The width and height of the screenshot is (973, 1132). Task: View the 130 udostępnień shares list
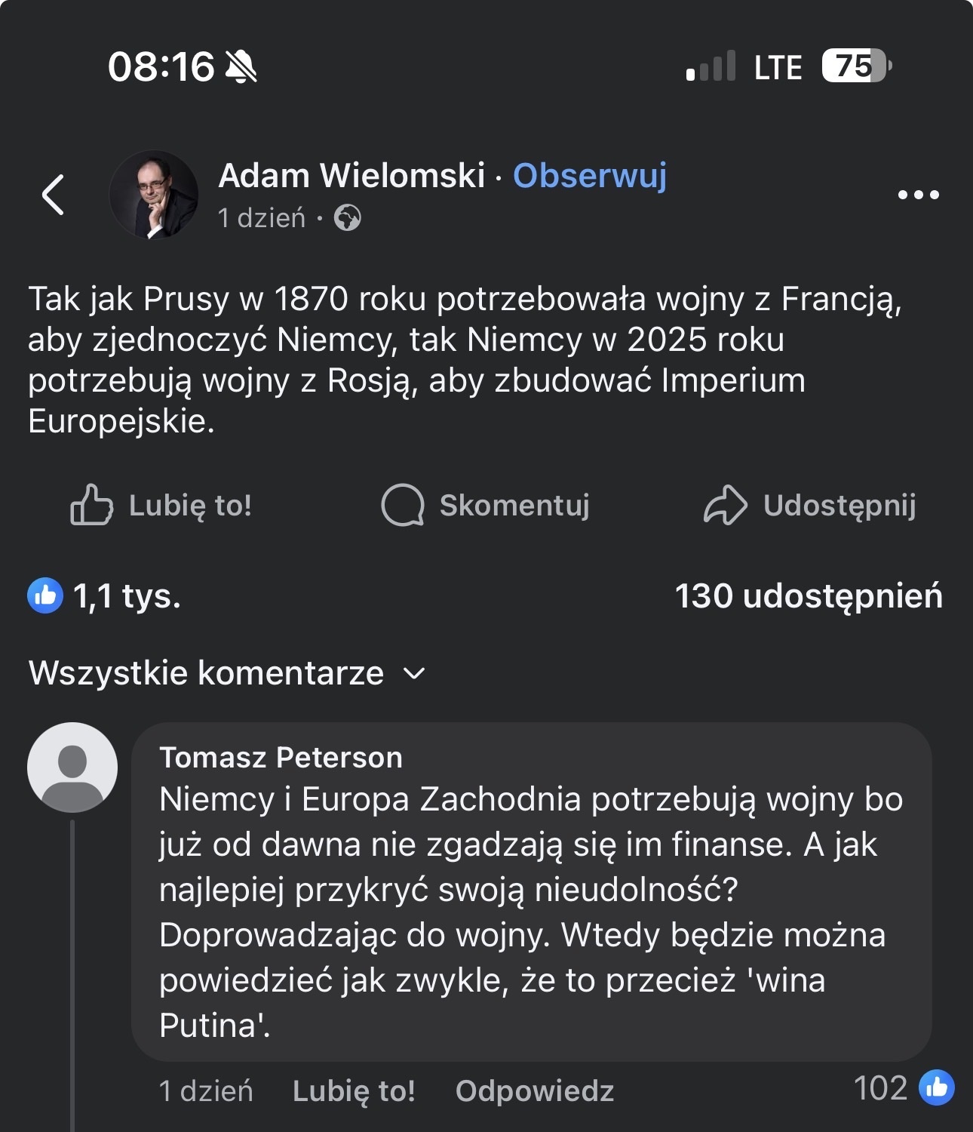tap(808, 595)
